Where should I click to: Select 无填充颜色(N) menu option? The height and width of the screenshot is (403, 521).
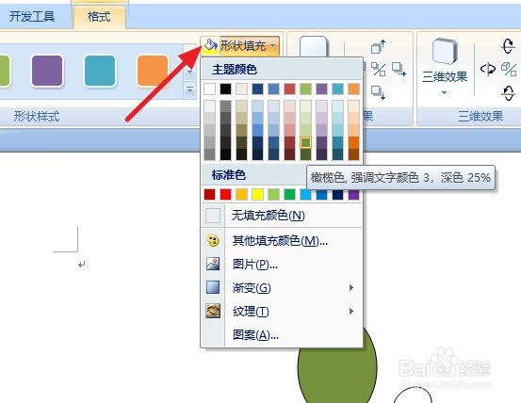[x=282, y=216]
